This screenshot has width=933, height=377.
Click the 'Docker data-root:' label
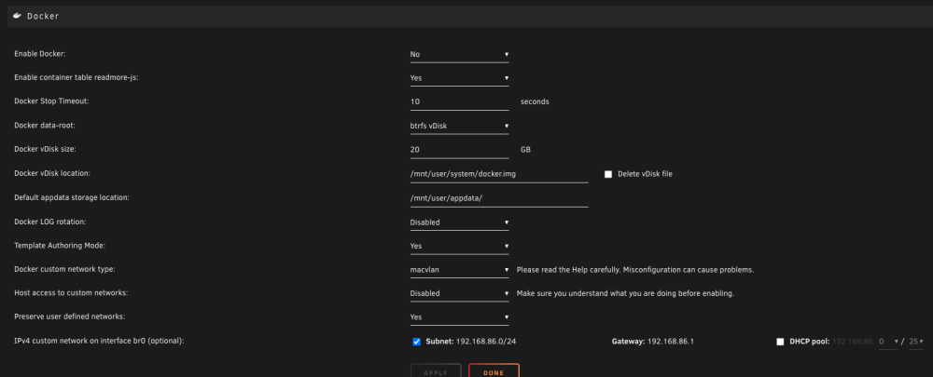pyautogui.click(x=45, y=126)
